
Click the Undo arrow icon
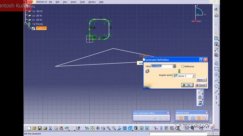click(67, 128)
